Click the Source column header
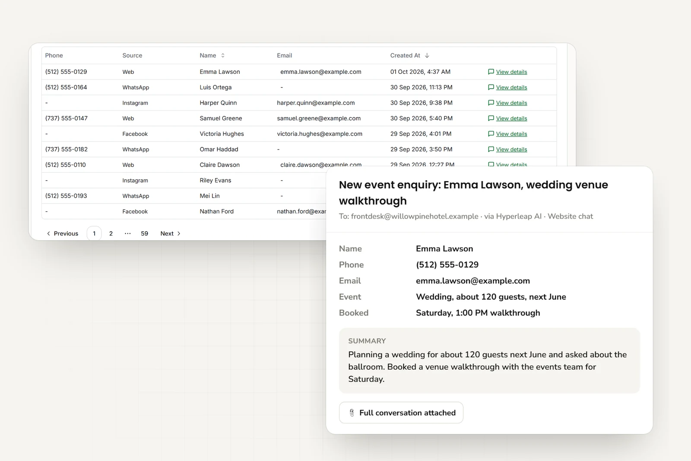This screenshot has width=691, height=461. 132,55
